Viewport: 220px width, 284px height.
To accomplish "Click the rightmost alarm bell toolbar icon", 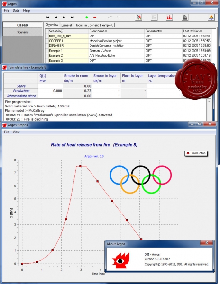I will tap(211, 18).
